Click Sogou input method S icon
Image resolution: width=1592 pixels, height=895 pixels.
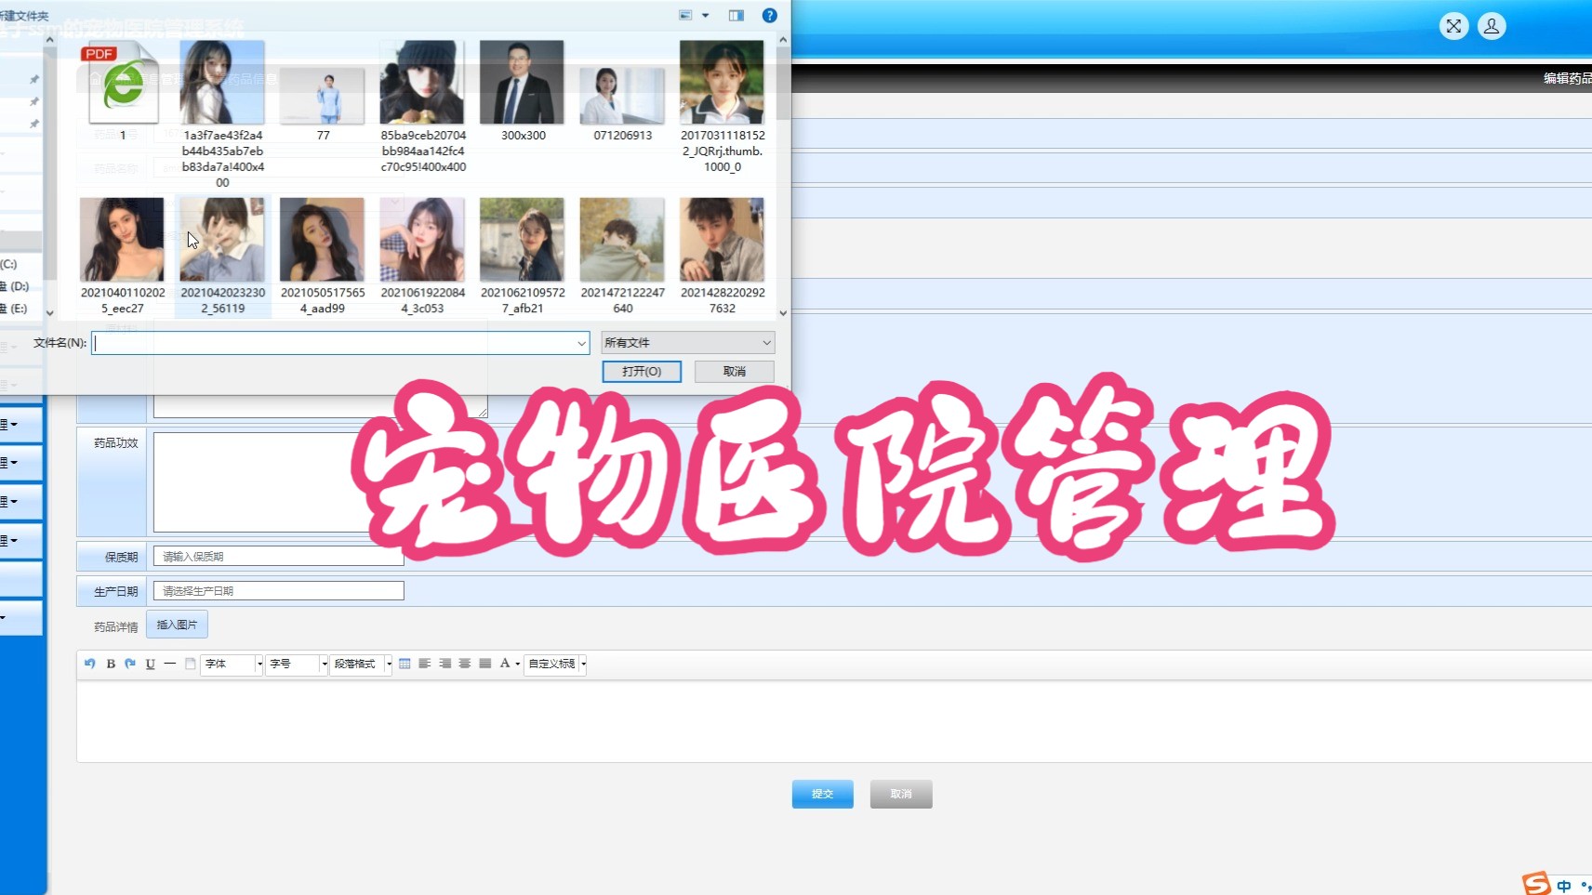(x=1536, y=883)
